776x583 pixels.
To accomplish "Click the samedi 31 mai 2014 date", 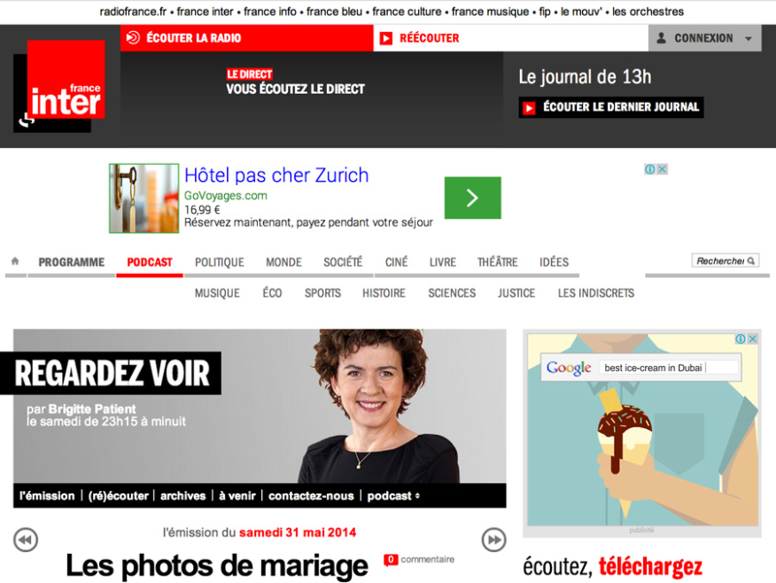I will (298, 532).
